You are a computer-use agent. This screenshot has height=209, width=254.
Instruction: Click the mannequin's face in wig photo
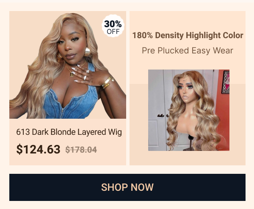coord(188,90)
